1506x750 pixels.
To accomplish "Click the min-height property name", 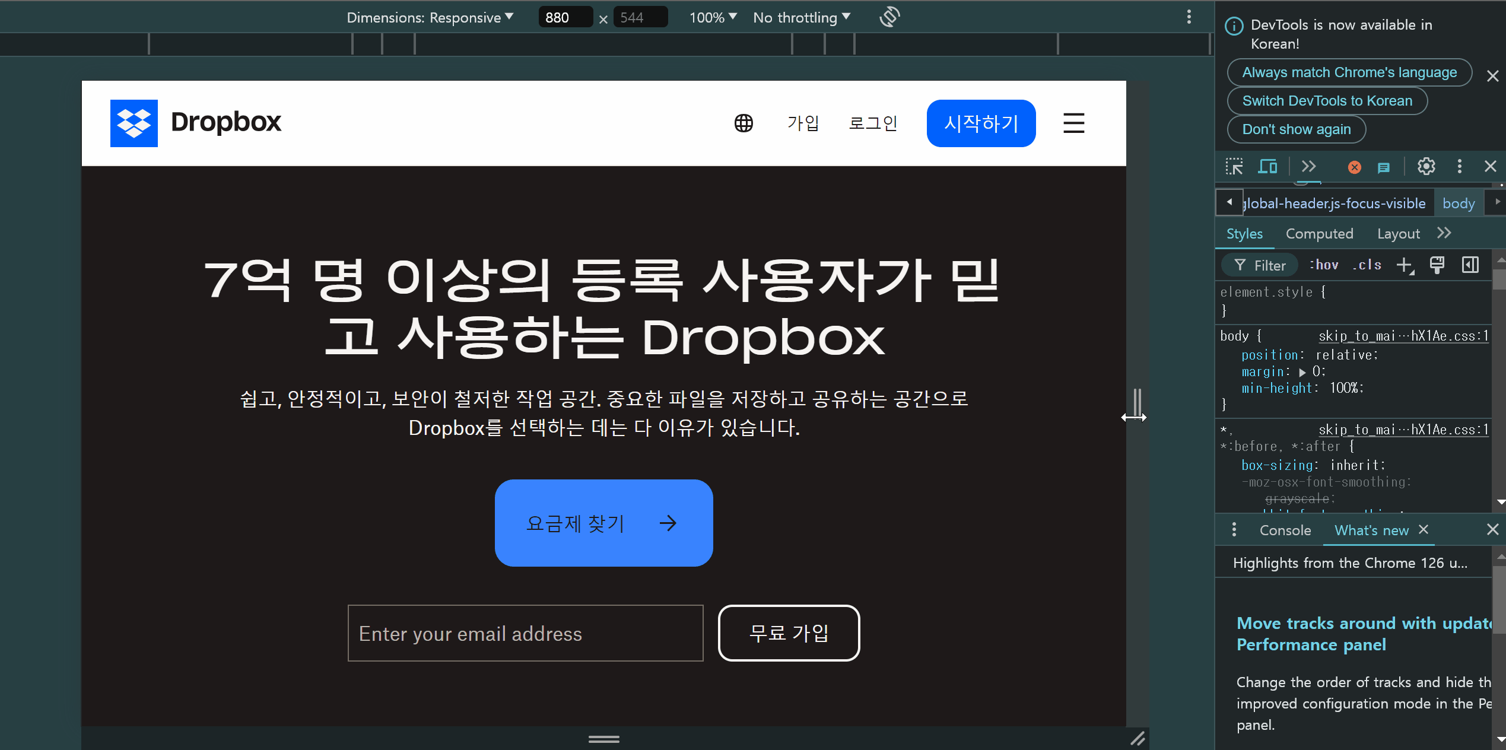I will 1277,388.
